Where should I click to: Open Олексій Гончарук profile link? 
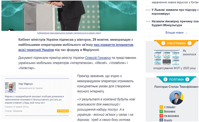[98, 58]
